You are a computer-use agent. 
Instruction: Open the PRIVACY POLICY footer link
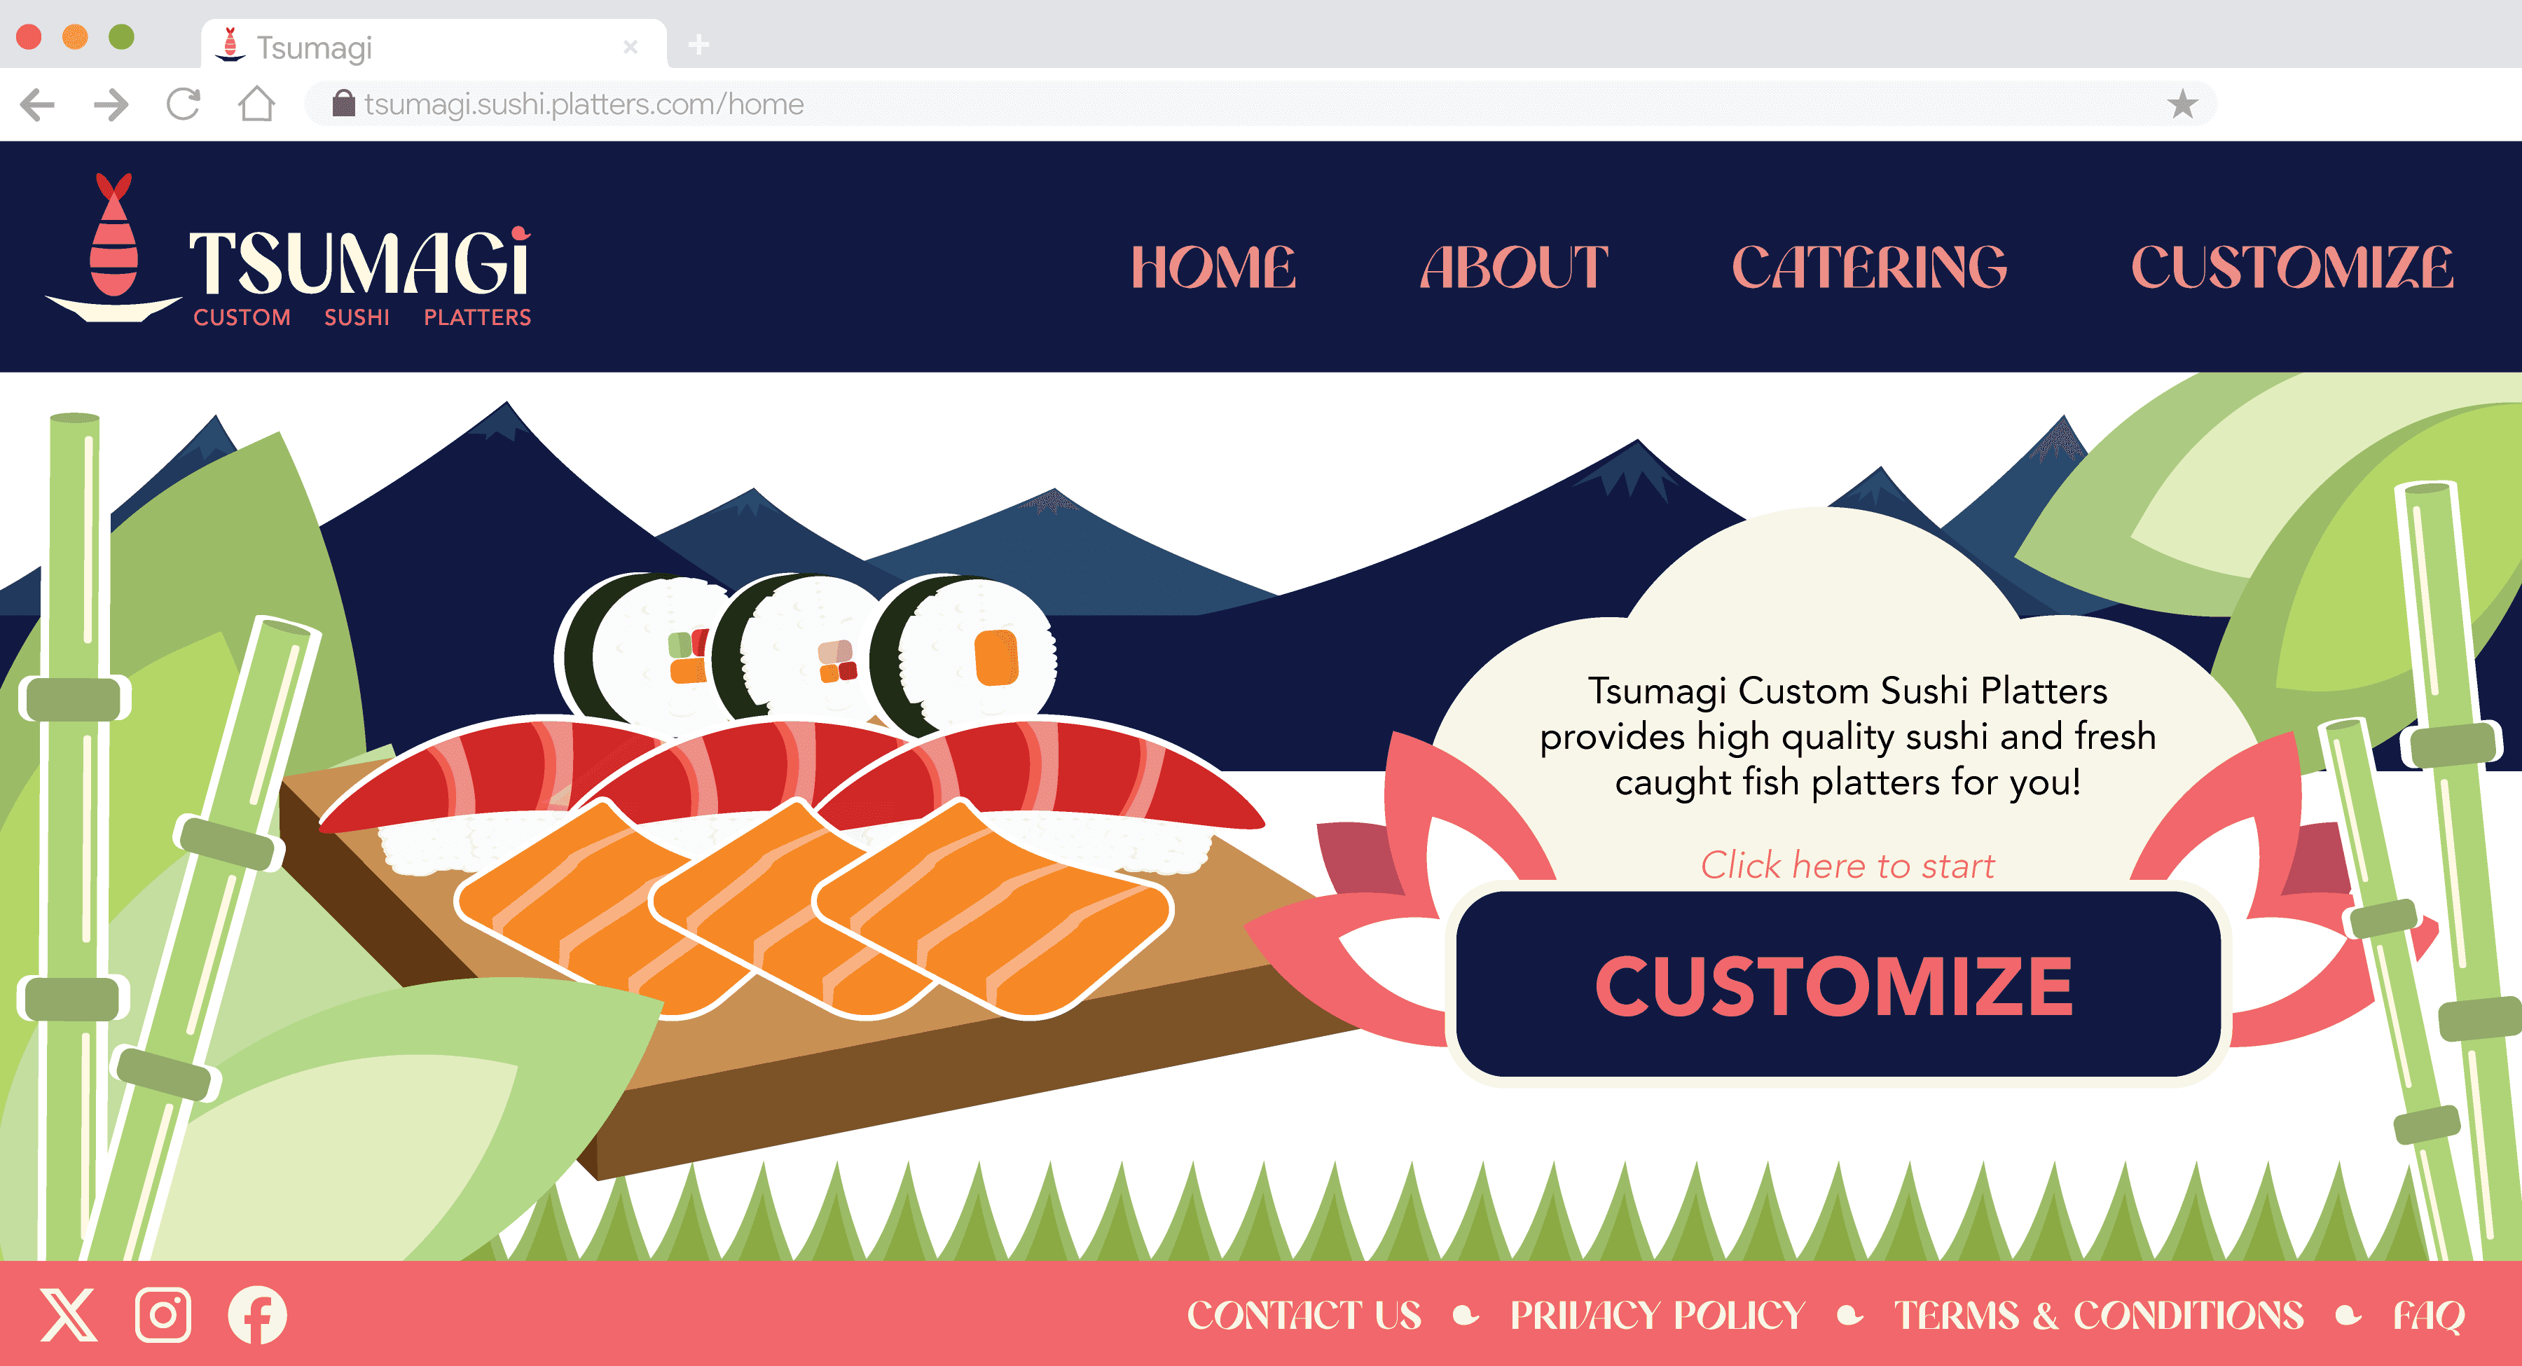1658,1315
